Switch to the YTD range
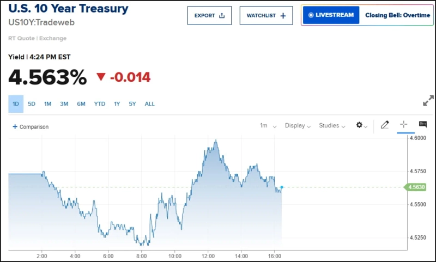This screenshot has height=262, width=436. [x=100, y=103]
